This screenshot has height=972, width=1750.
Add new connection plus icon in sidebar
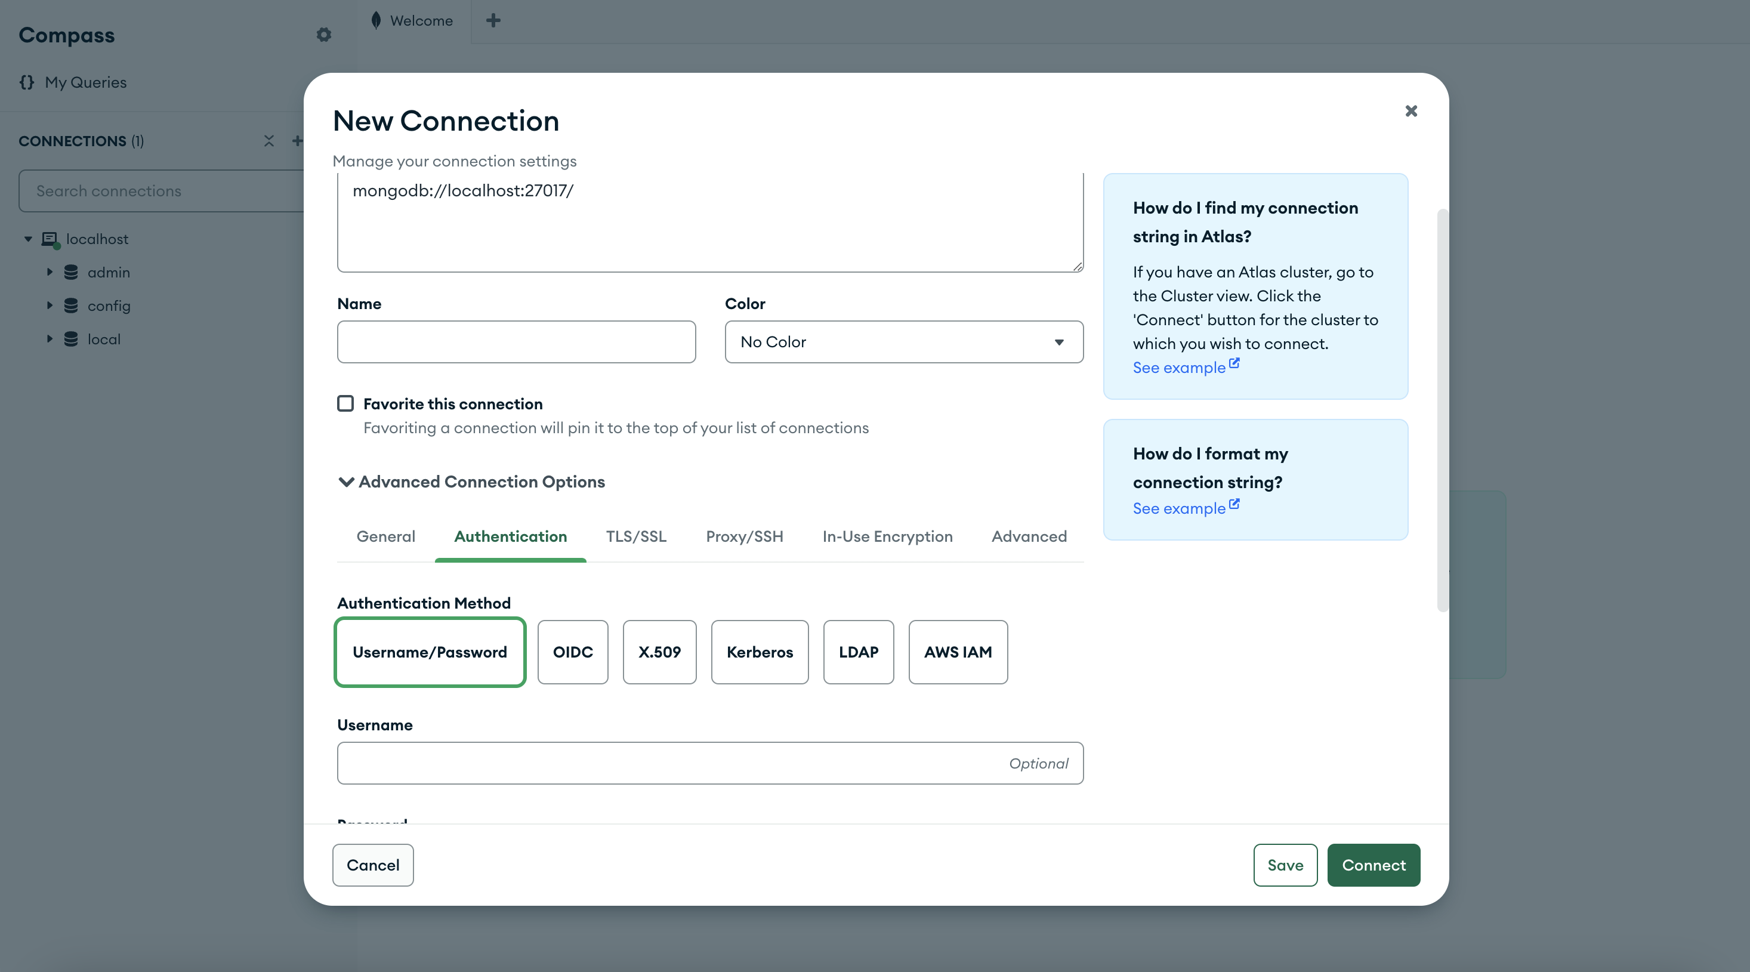(297, 141)
